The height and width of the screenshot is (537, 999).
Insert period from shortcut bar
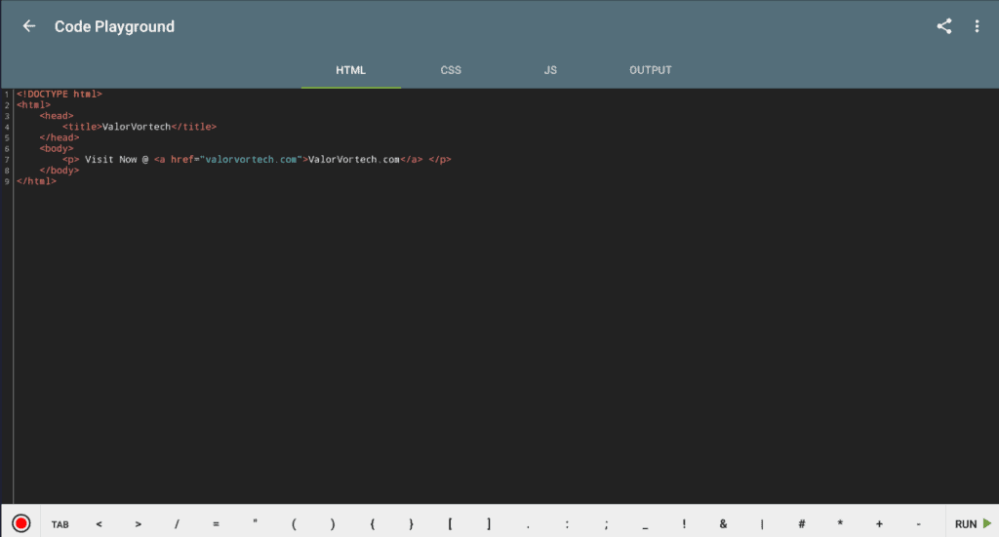(528, 525)
